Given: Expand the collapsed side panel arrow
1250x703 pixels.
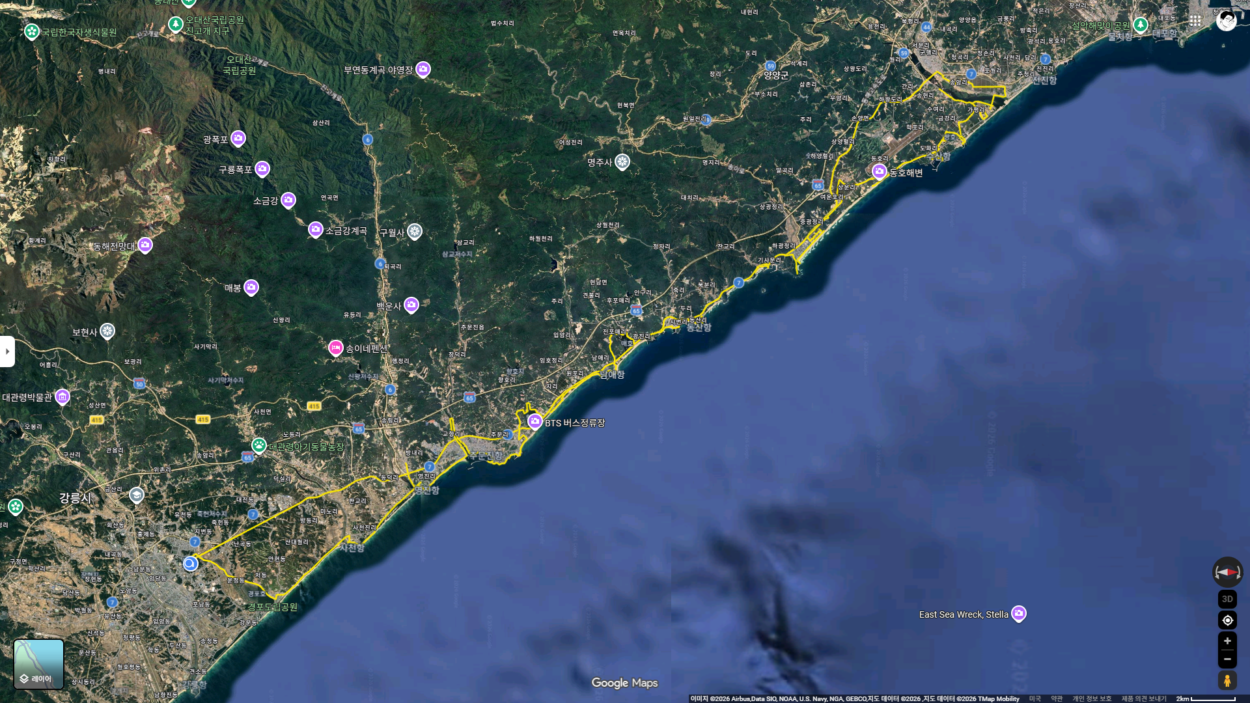Looking at the screenshot, I should point(7,351).
